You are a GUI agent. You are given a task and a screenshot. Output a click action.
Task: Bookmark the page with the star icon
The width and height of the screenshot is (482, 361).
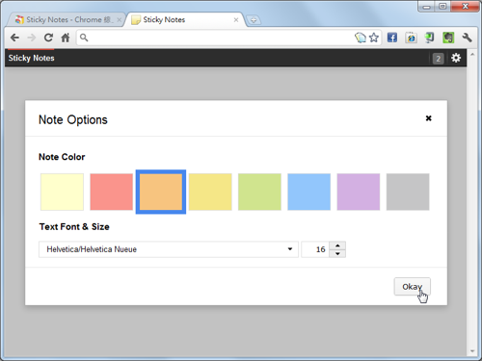(x=374, y=38)
